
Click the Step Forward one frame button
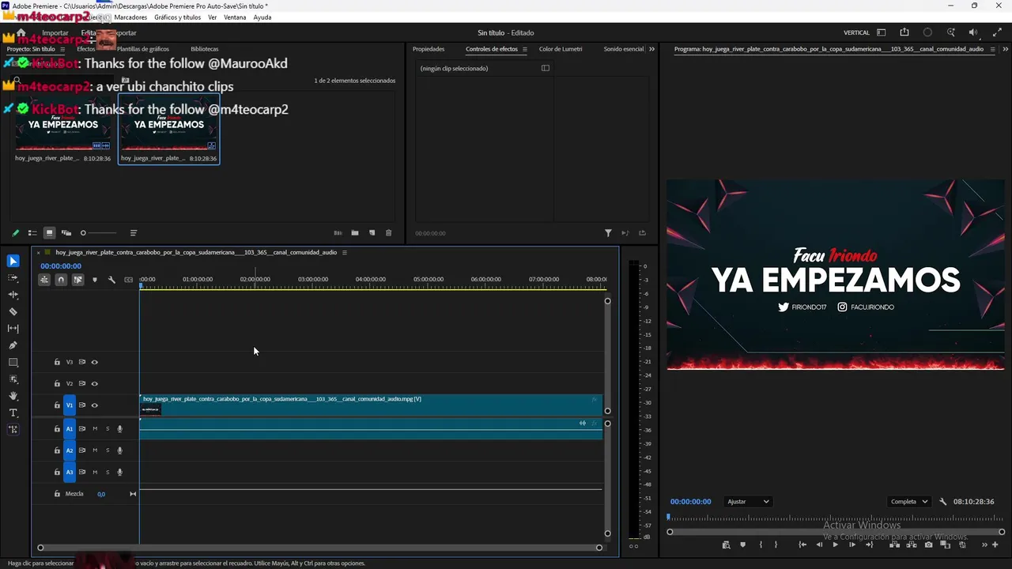tap(852, 545)
